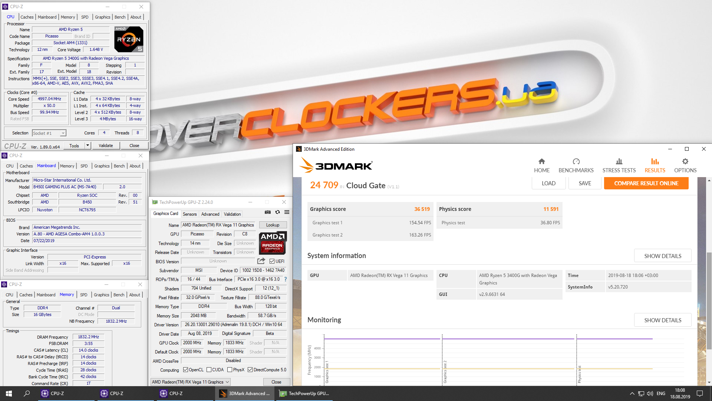
Task: Show hidden system tray icons
Action: click(632, 394)
